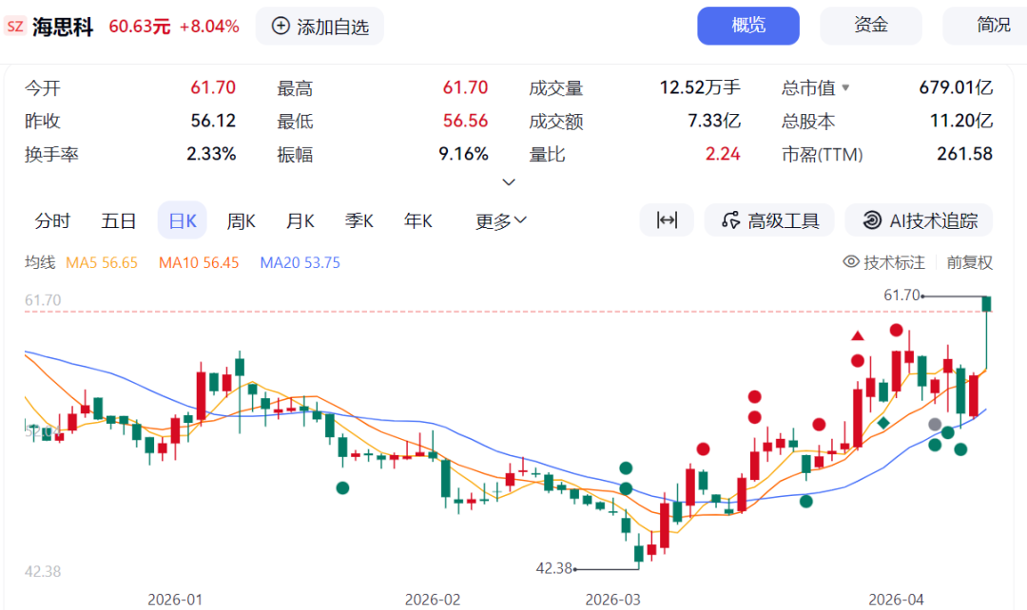Open AI技术追踪 tracking feature

point(919,220)
